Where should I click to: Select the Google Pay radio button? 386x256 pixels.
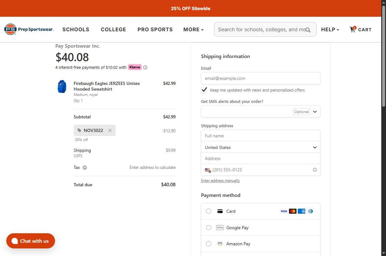(209, 228)
